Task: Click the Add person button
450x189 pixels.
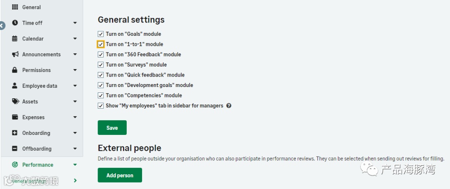Action: (120, 175)
